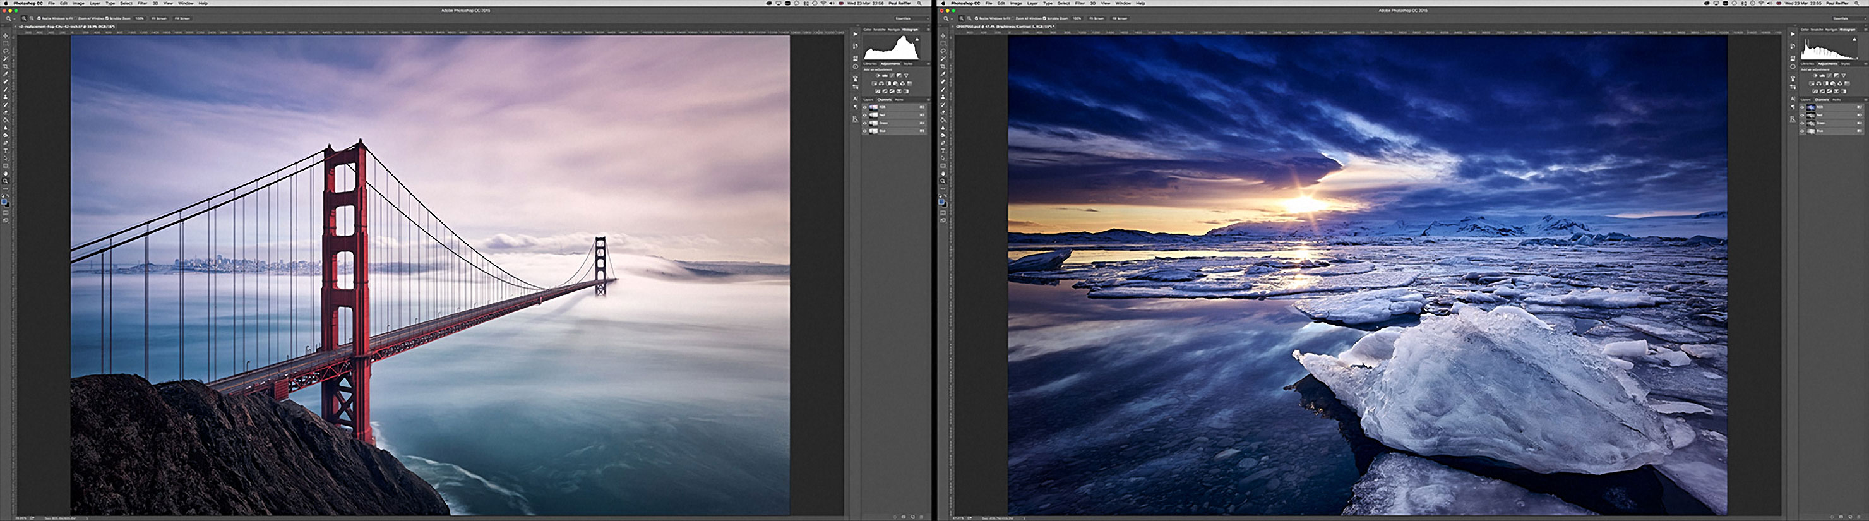Select the Lasso tool in the right window
Viewport: 1869px width, 521px height.
943,51
